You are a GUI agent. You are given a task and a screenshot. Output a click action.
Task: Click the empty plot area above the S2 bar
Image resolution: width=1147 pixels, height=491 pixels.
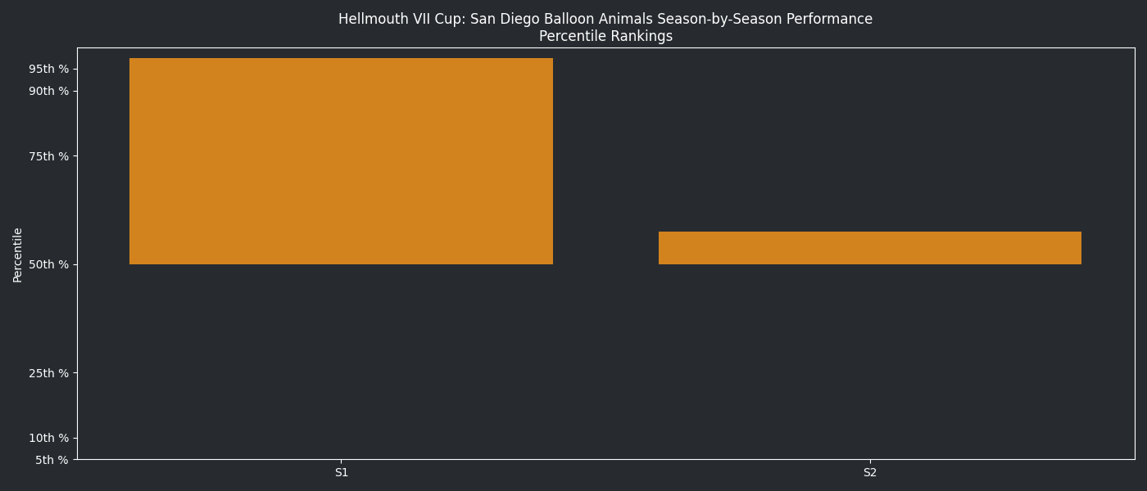869,139
